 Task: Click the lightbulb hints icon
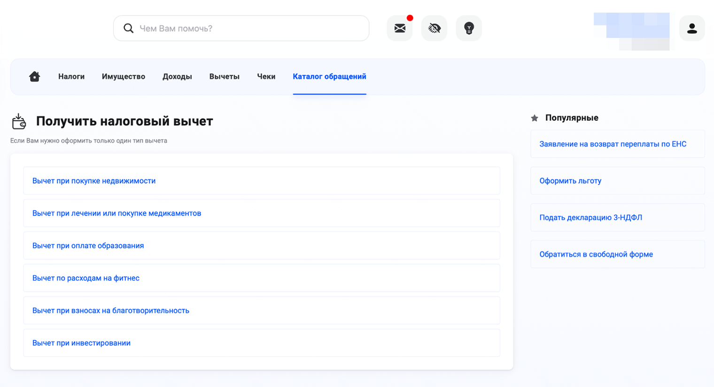click(469, 28)
